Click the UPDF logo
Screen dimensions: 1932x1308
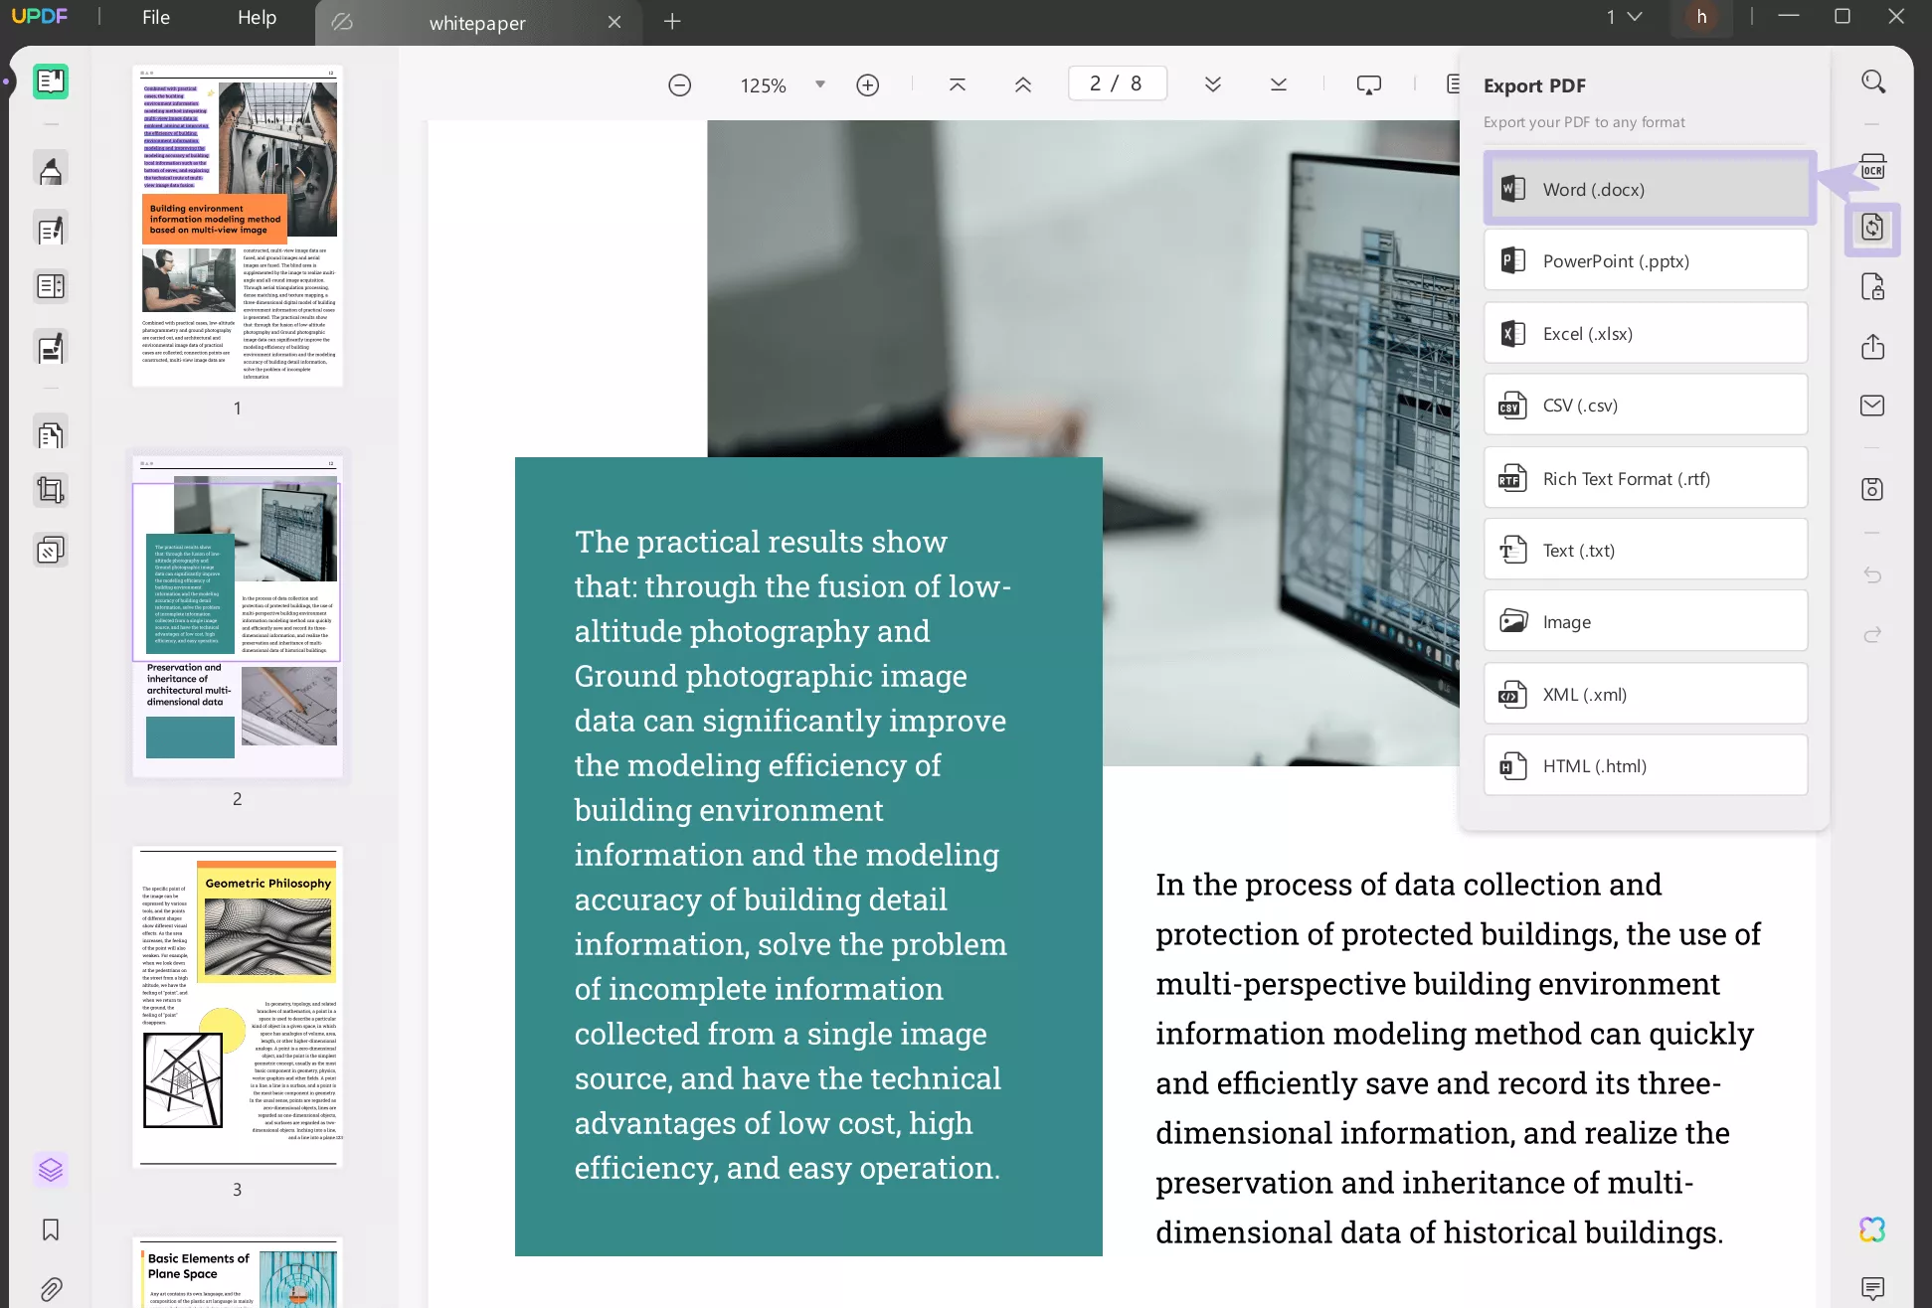coord(40,17)
